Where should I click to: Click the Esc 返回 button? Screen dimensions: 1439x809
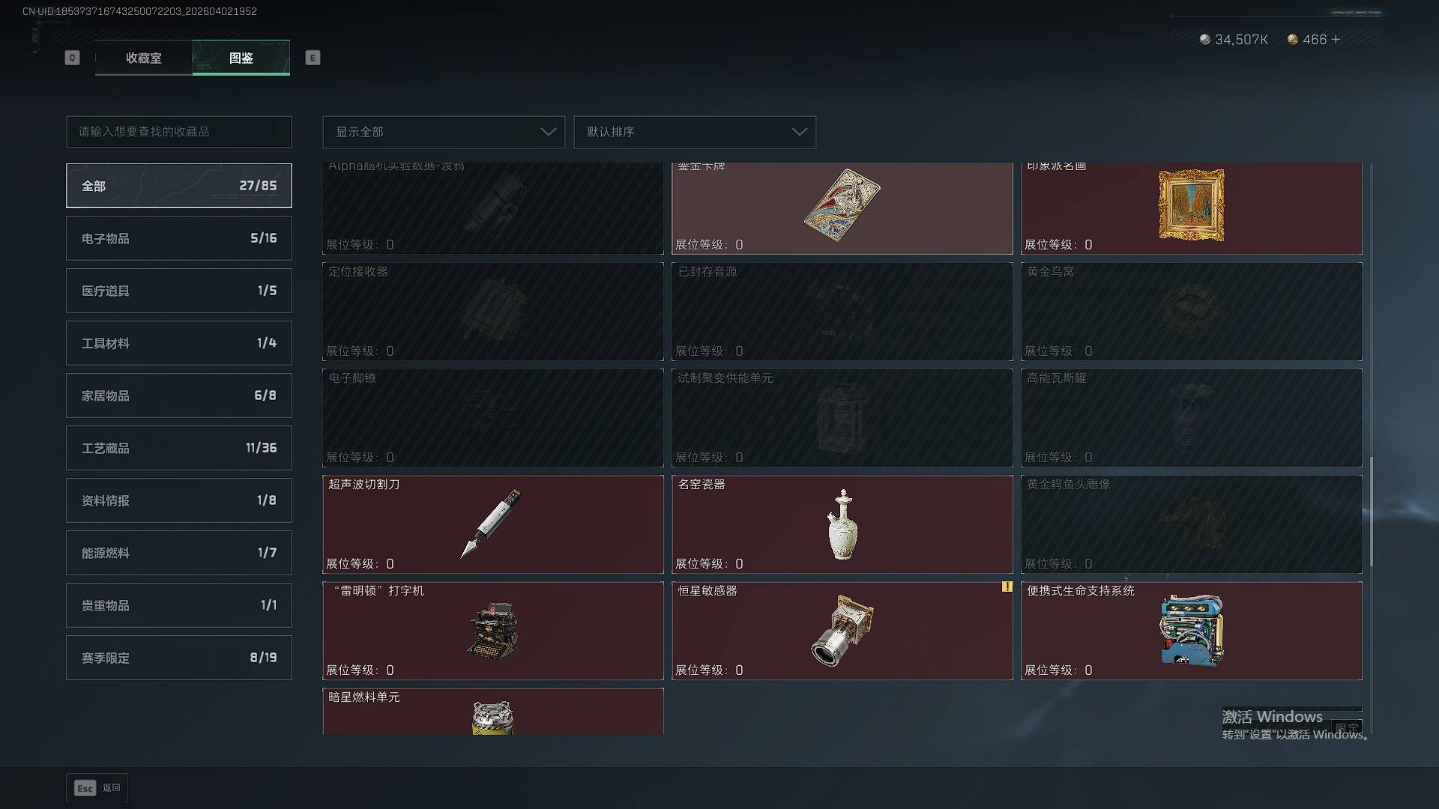coord(97,787)
